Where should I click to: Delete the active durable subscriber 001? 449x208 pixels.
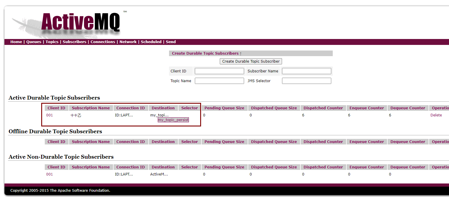tap(436, 115)
